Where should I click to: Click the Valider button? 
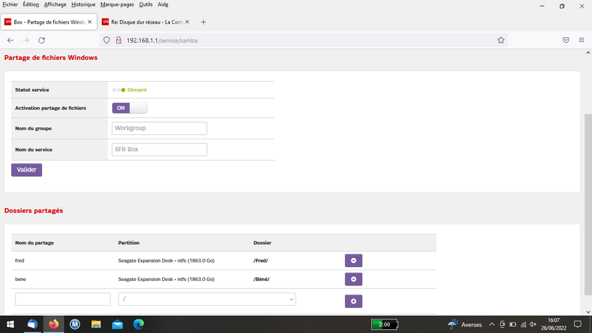click(27, 170)
